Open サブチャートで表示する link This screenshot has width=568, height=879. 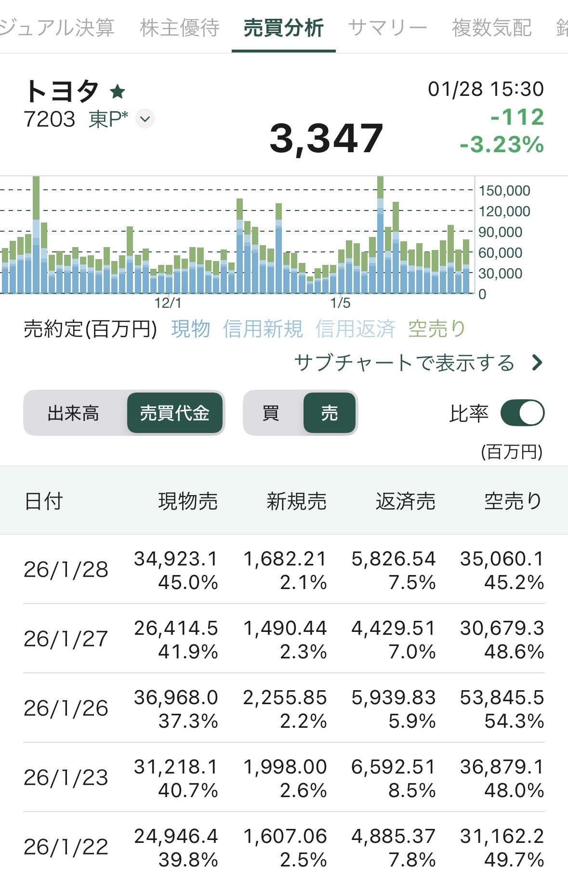(x=405, y=363)
